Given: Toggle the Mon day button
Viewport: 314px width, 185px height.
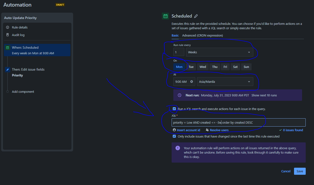Looking at the screenshot, I should 179,67.
